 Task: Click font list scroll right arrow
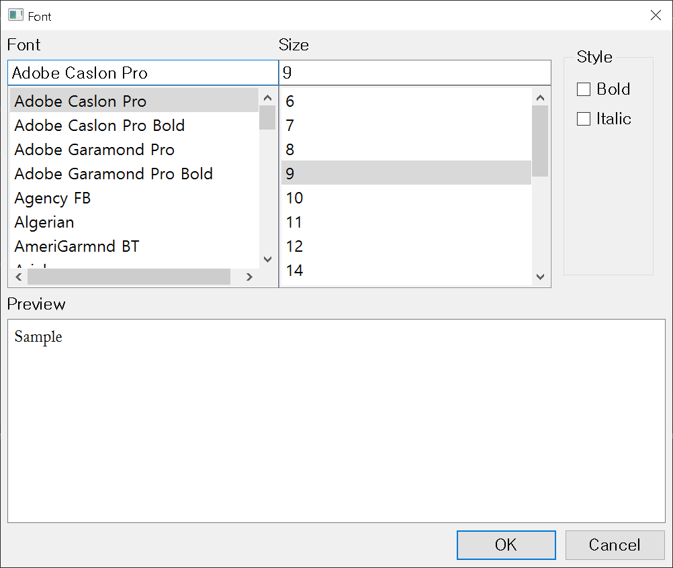pos(249,277)
